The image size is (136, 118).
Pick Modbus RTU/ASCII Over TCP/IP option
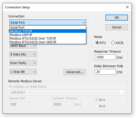[x=48, y=38]
